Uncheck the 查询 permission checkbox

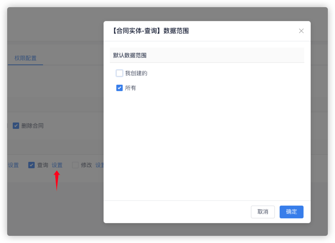(x=31, y=165)
